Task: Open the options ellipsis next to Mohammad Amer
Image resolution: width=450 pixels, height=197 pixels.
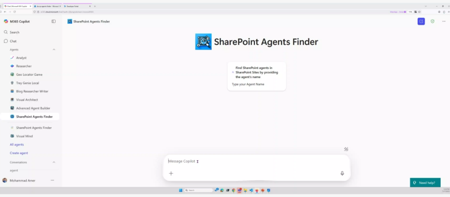Action: point(52,180)
